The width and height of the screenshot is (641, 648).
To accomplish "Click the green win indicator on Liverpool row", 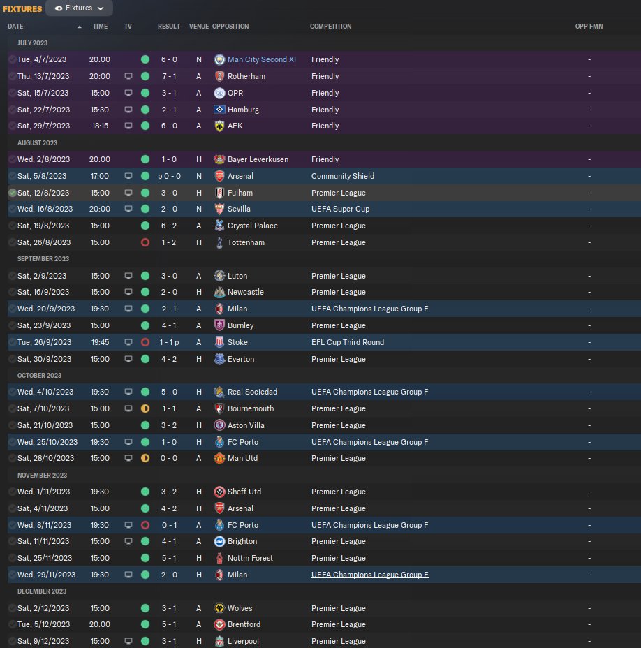I will pos(145,642).
